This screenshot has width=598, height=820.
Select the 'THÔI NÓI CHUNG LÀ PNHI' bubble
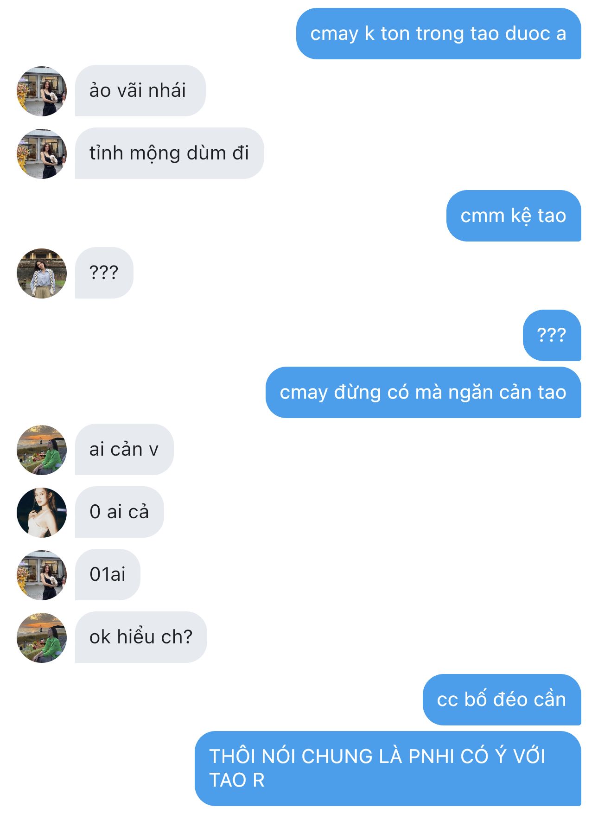pos(388,769)
